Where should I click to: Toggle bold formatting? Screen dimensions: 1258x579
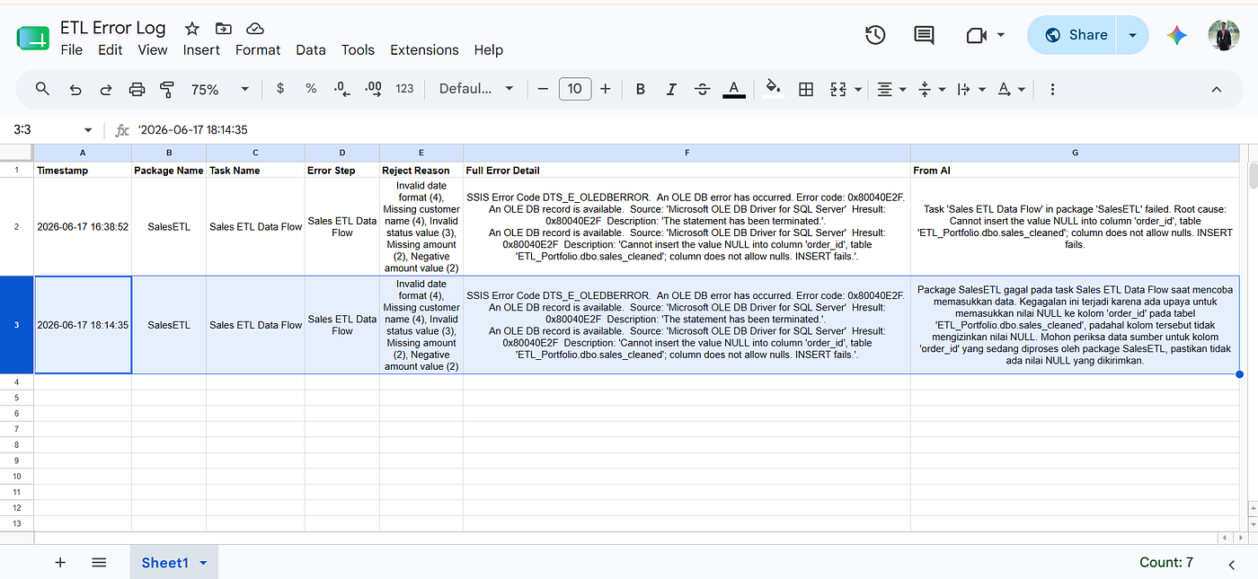641,89
